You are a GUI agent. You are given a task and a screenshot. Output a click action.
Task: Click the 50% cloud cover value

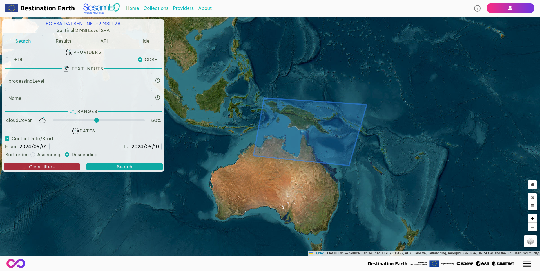(x=156, y=120)
